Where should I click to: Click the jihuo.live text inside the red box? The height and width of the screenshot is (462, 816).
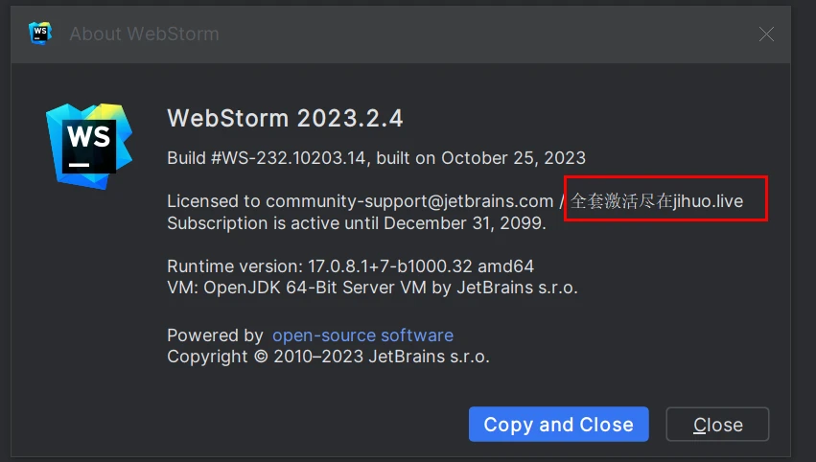tap(708, 201)
